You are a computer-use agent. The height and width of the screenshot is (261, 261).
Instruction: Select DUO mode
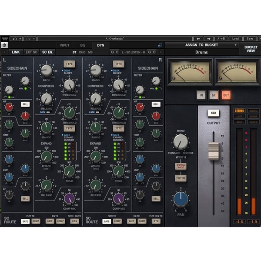pyautogui.click(x=82, y=52)
